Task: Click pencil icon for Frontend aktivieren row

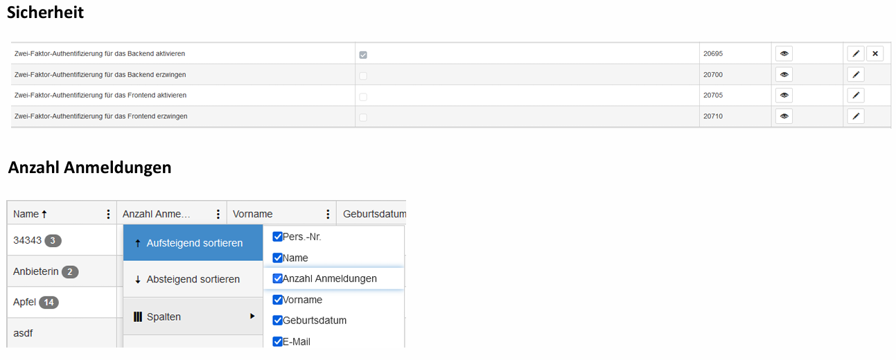Action: point(856,96)
